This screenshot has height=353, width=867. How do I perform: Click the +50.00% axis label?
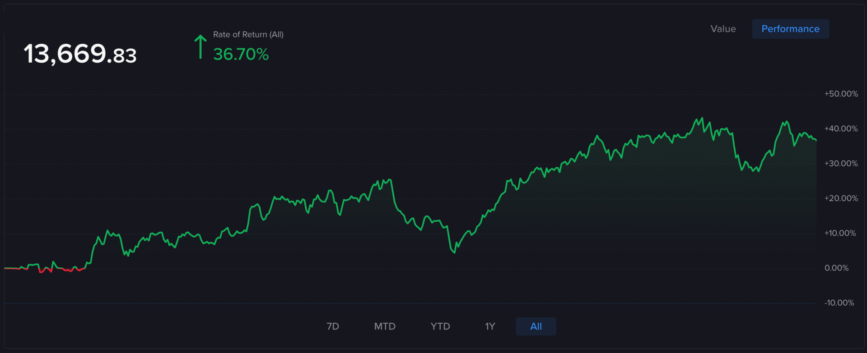coord(841,94)
